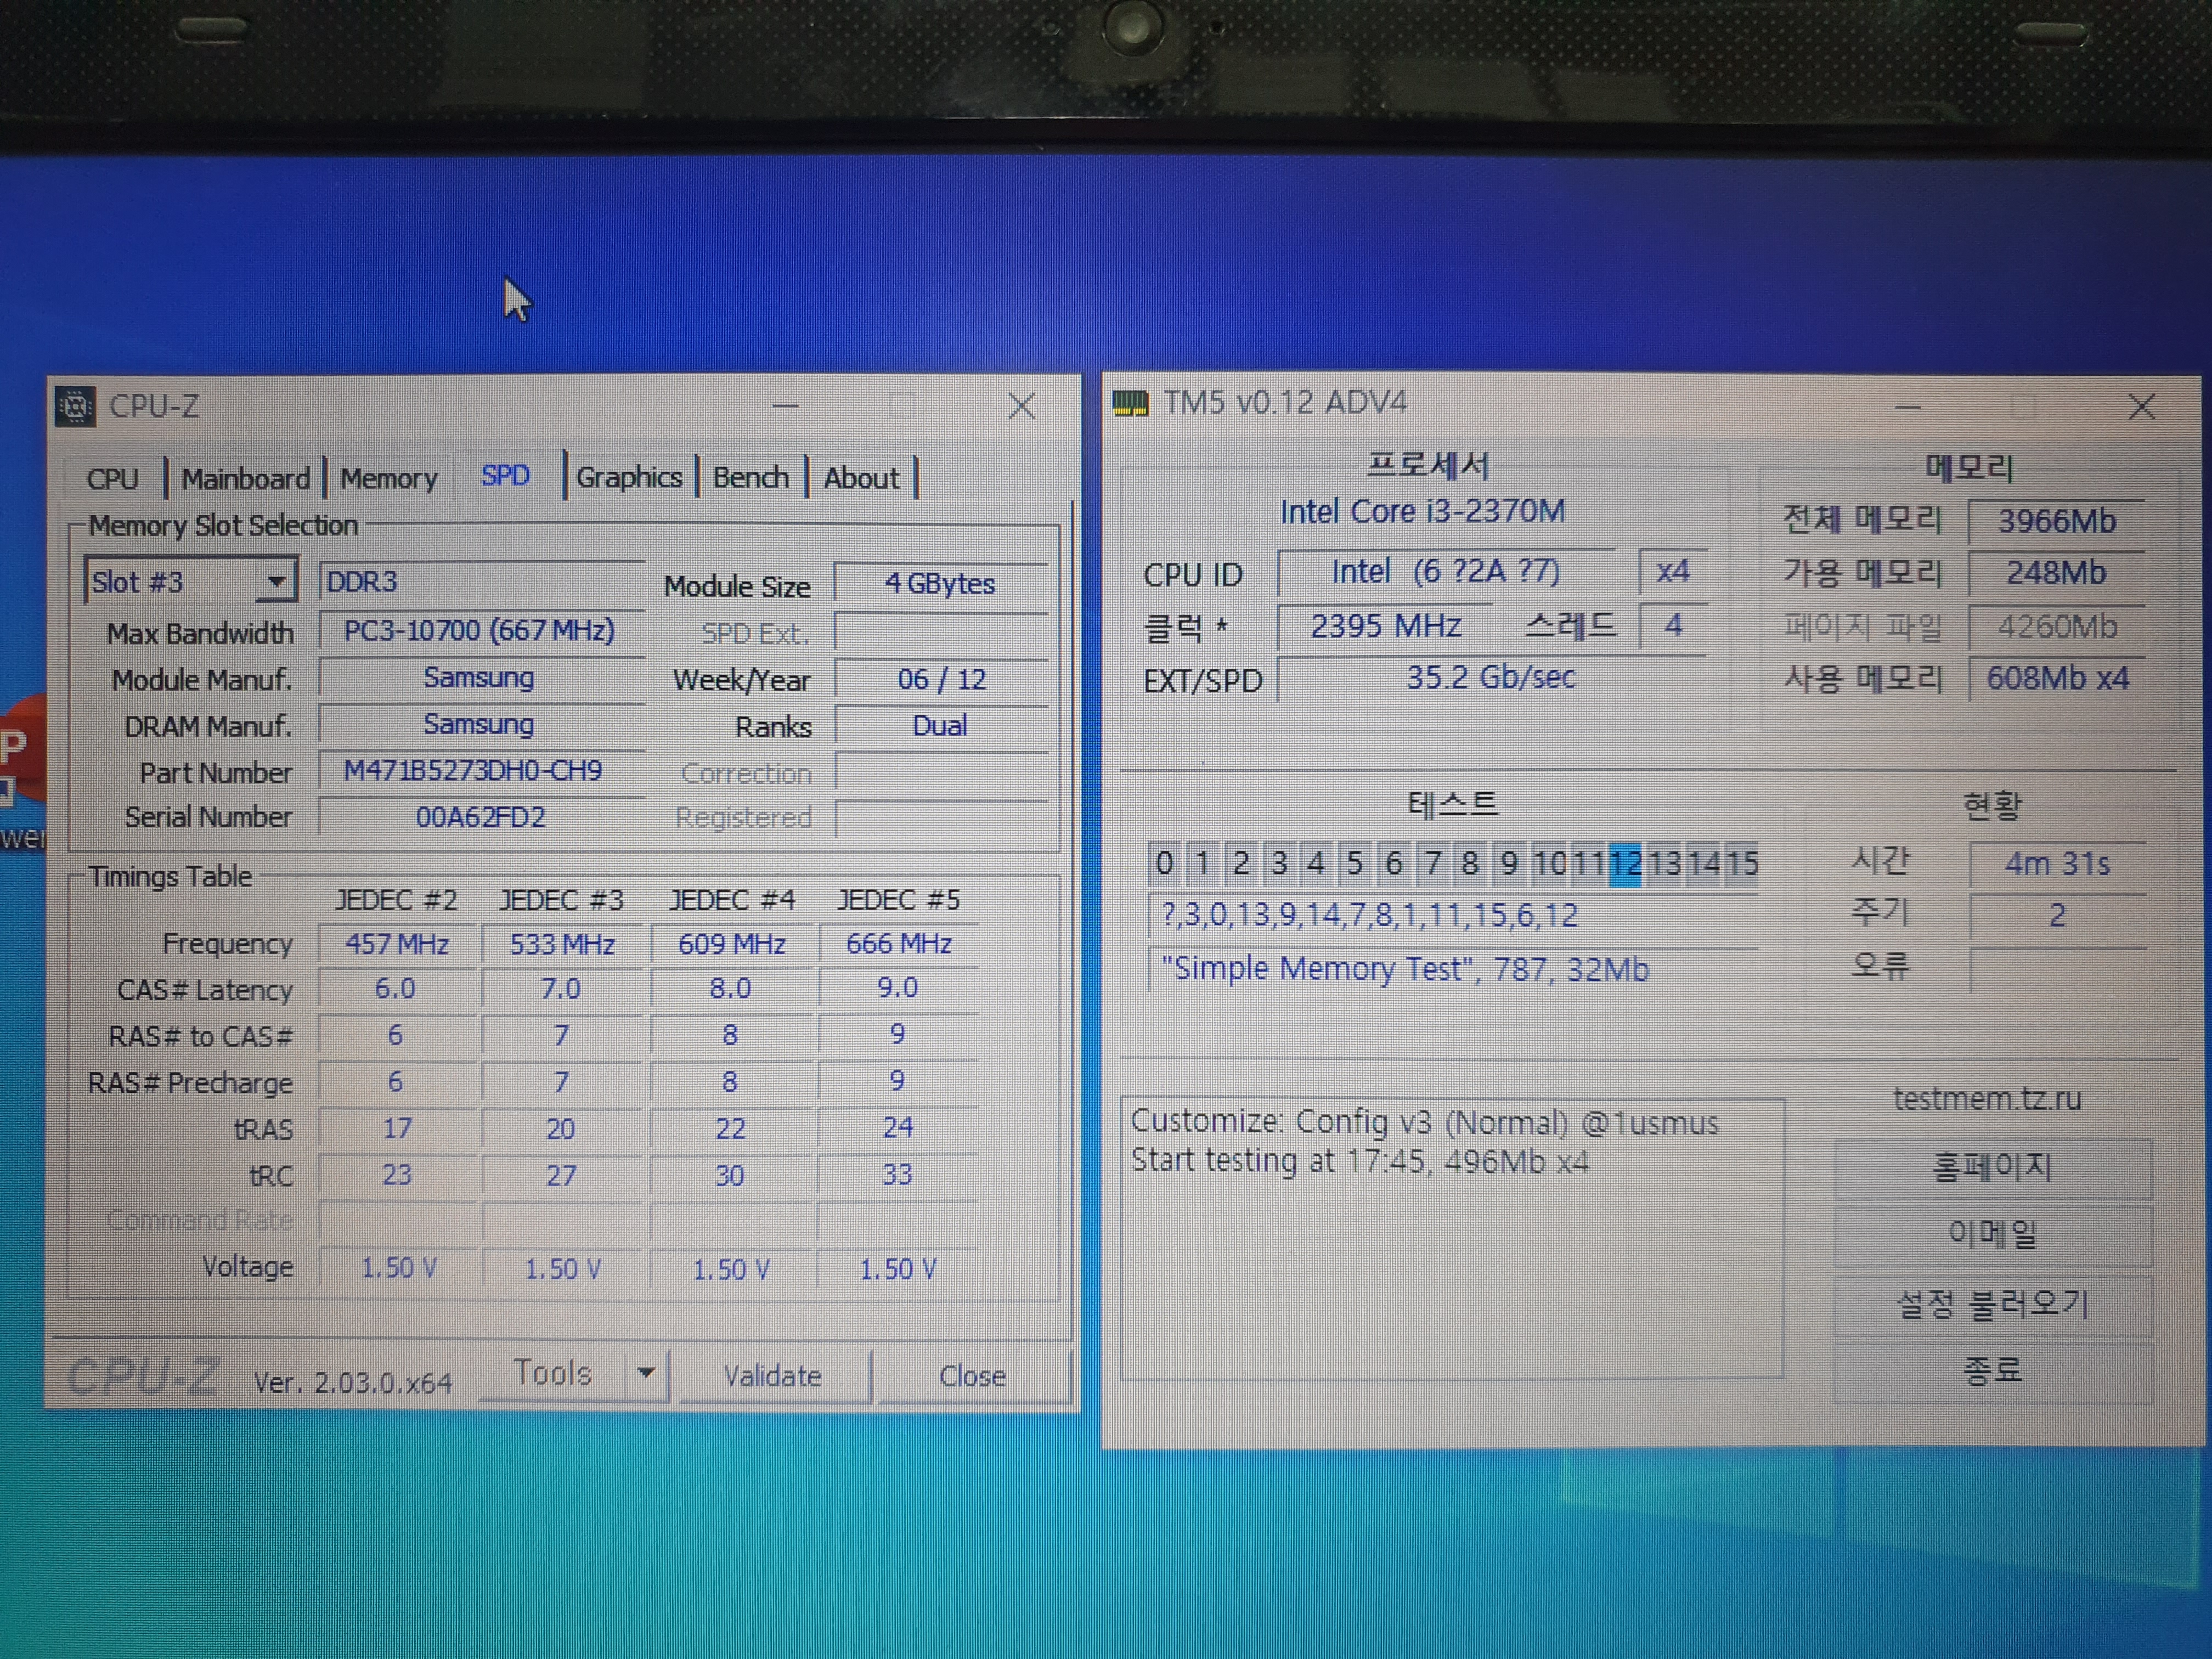Click the clock "2395 MHz" value
Screen dimensions: 2212x1659
pyautogui.click(x=1386, y=626)
